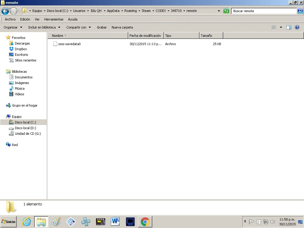Select Favoritos in the navigation pane
Image resolution: width=304 pixels, height=228 pixels.
click(x=19, y=38)
